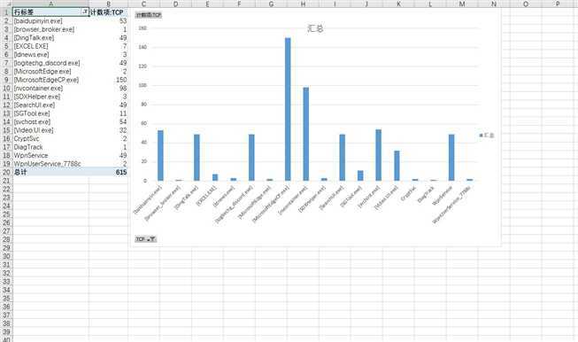Screen dimensions: 578x342
Task: Select the [EXCEL.EXE] cell
Action: [50, 46]
